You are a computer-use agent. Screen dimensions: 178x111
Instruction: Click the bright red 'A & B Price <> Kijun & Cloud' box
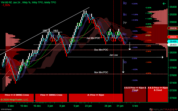click(158, 94)
